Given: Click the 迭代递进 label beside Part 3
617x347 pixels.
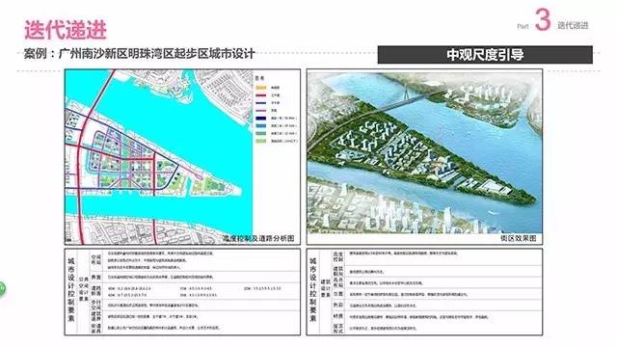Looking at the screenshot, I should coord(573,25).
